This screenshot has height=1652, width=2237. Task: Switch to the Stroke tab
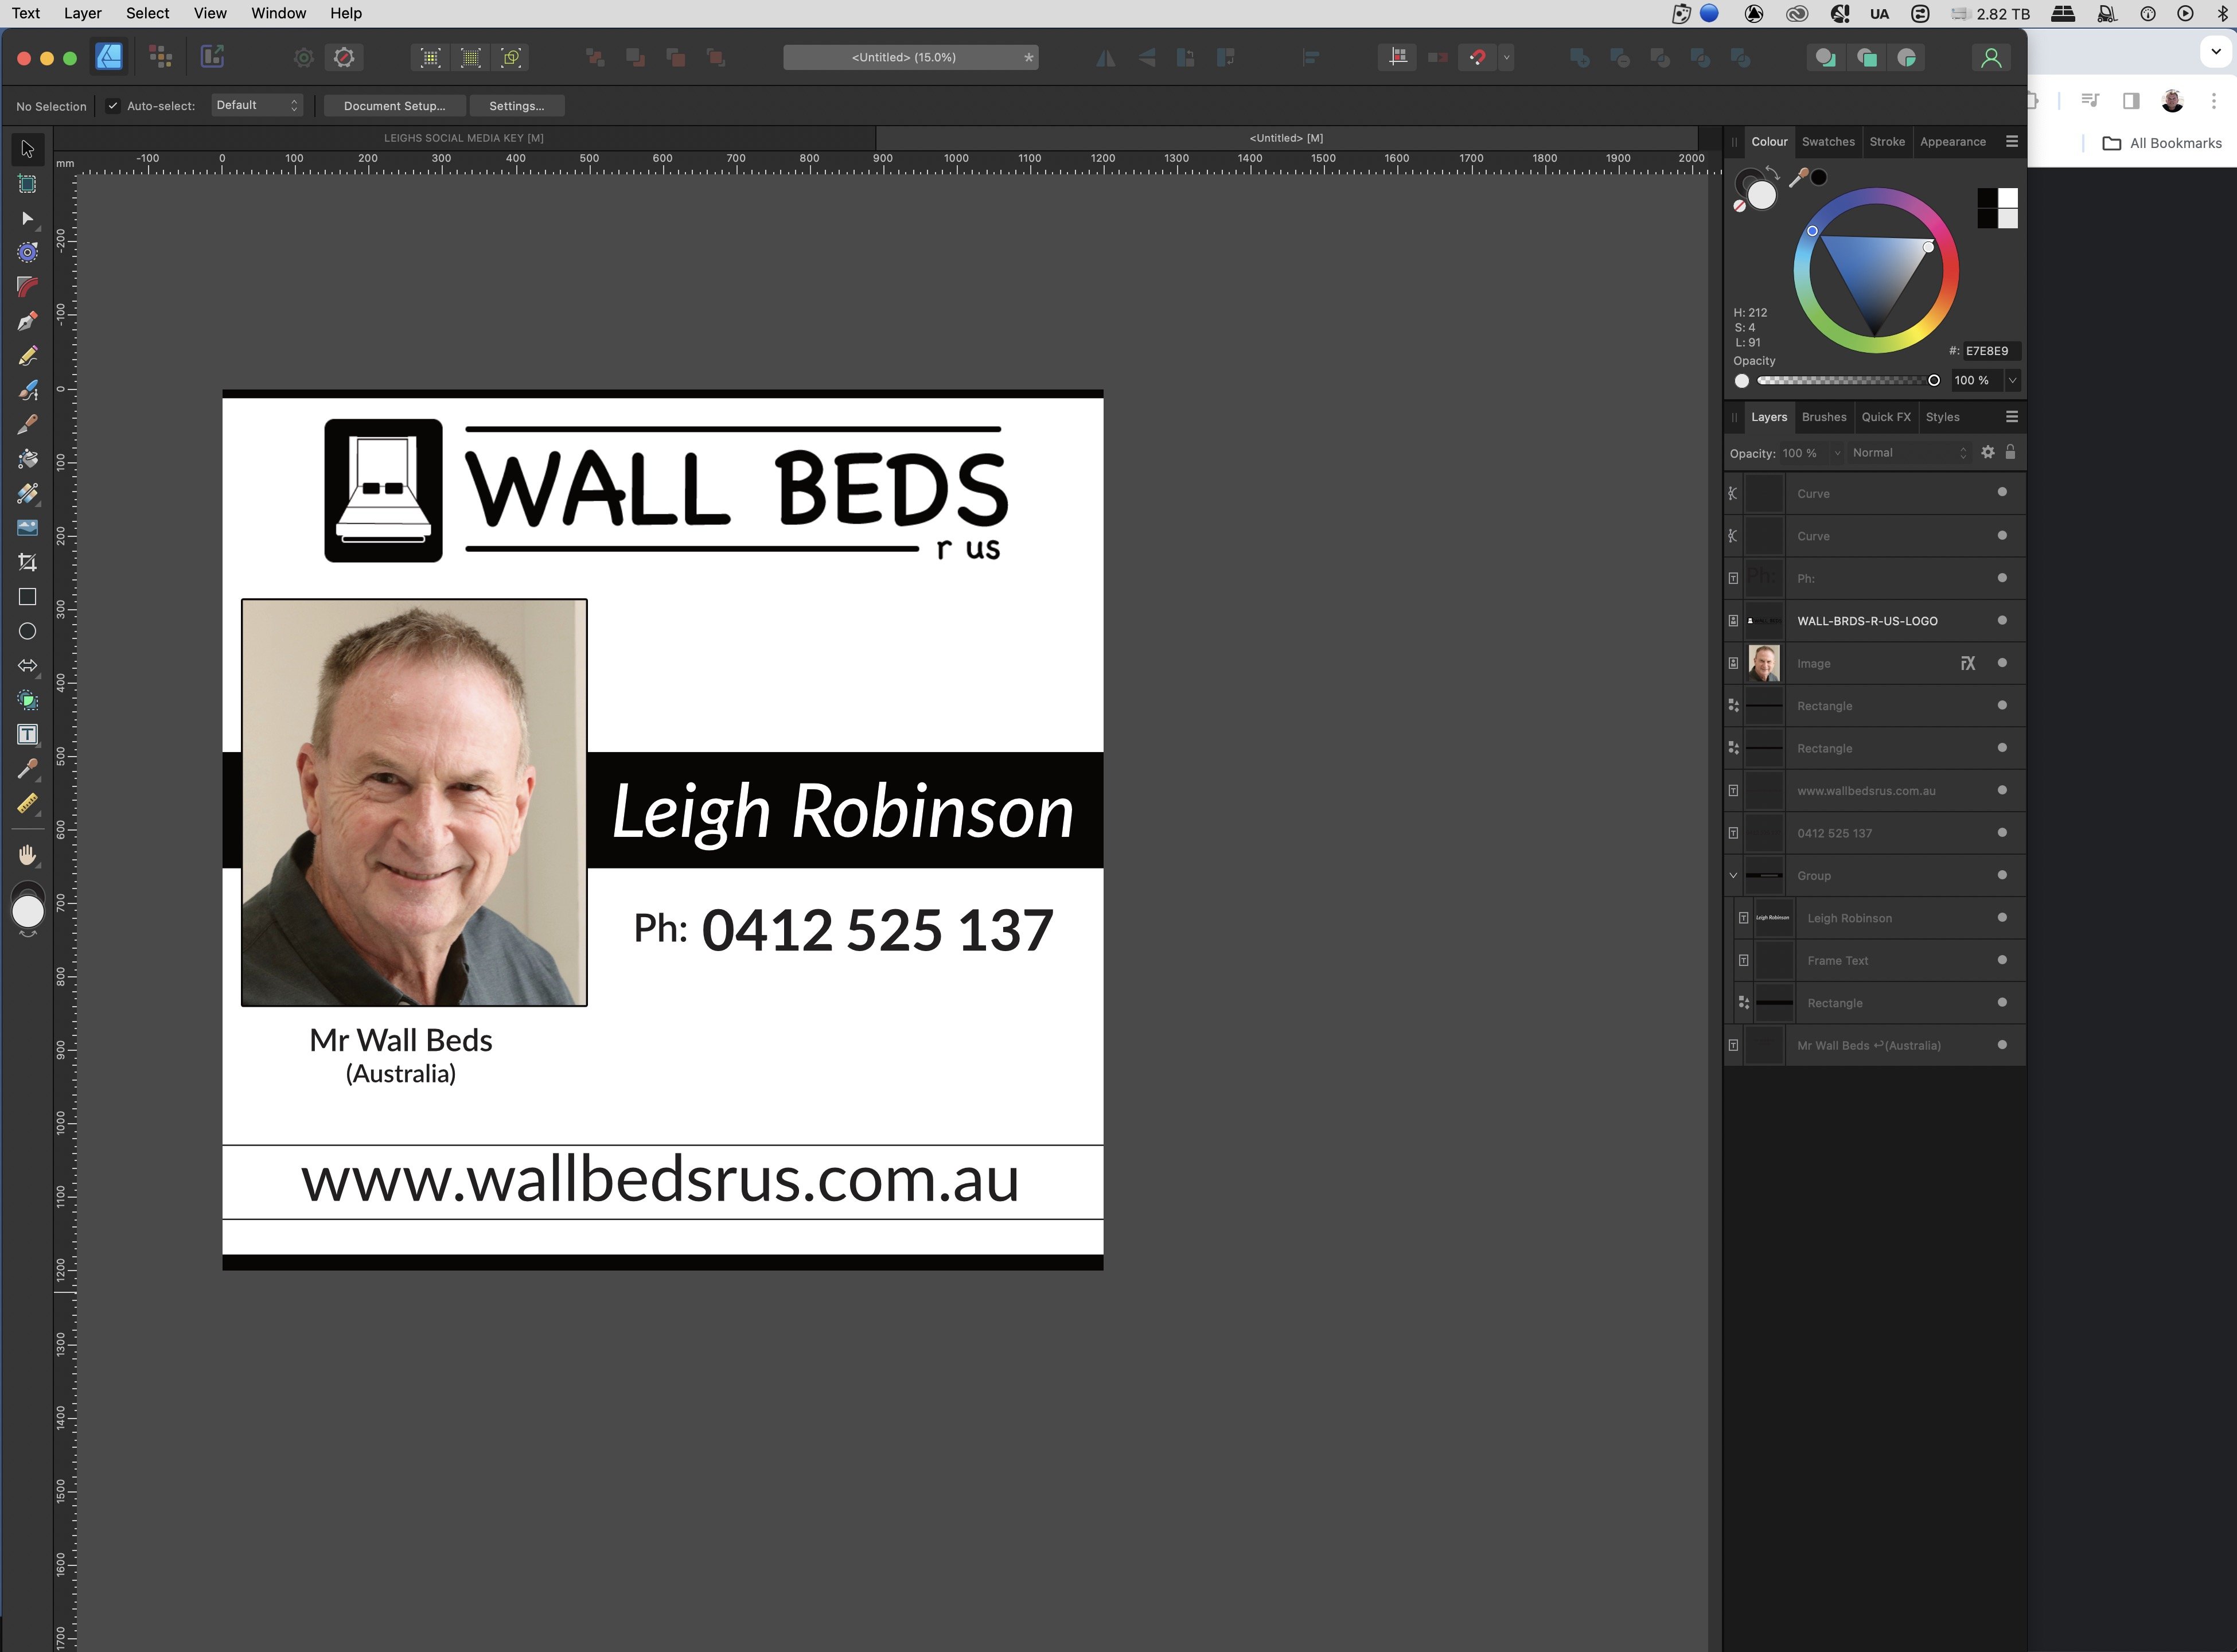click(1887, 142)
